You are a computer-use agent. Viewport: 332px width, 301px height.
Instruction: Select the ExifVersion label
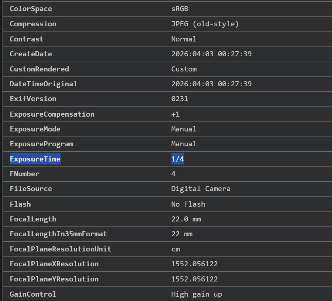(33, 99)
